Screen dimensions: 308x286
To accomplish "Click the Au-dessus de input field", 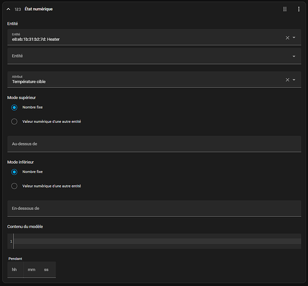I will (154, 144).
